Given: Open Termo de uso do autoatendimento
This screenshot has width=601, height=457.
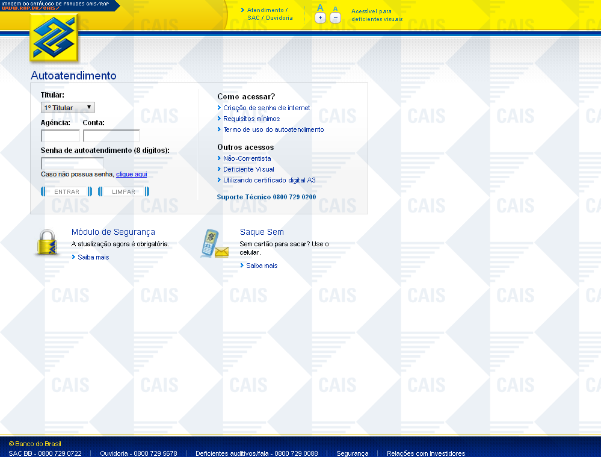Looking at the screenshot, I should pyautogui.click(x=273, y=129).
